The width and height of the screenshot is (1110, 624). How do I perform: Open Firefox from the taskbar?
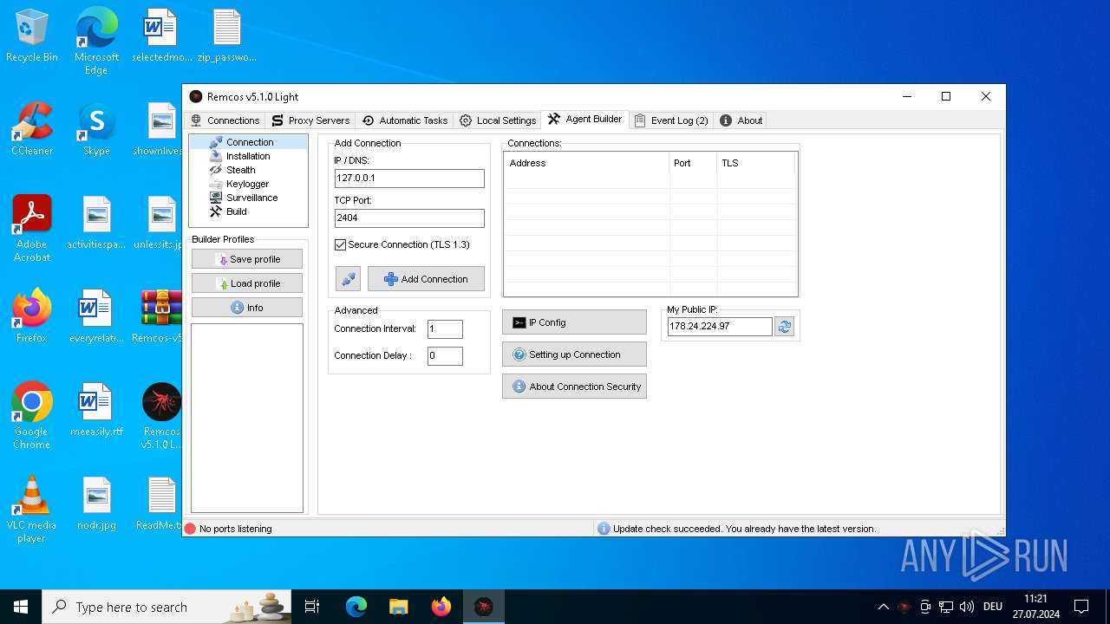[x=441, y=607]
